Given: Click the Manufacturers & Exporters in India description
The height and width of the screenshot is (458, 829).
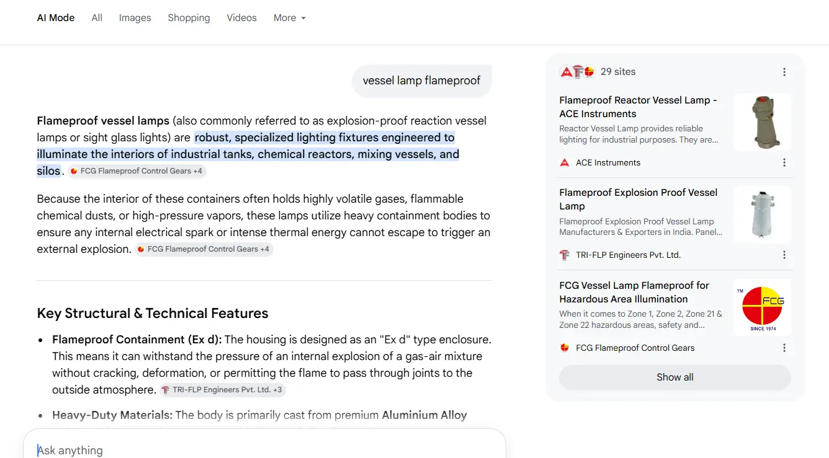Looking at the screenshot, I should point(640,227).
